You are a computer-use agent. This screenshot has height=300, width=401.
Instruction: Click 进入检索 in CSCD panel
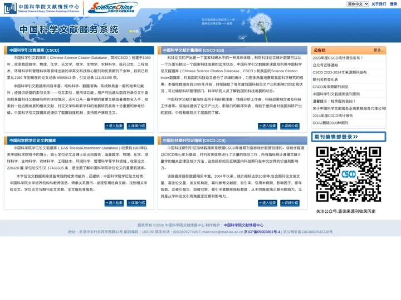(114, 126)
